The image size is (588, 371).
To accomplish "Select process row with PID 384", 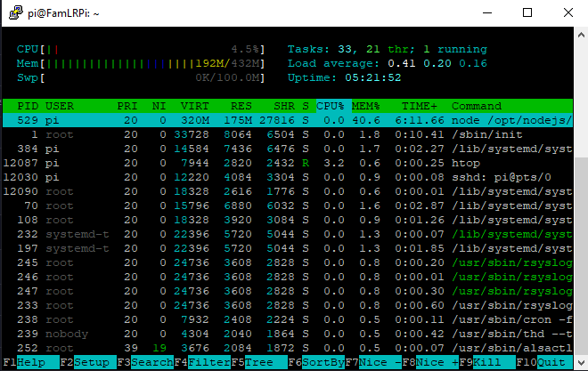I will pos(288,149).
